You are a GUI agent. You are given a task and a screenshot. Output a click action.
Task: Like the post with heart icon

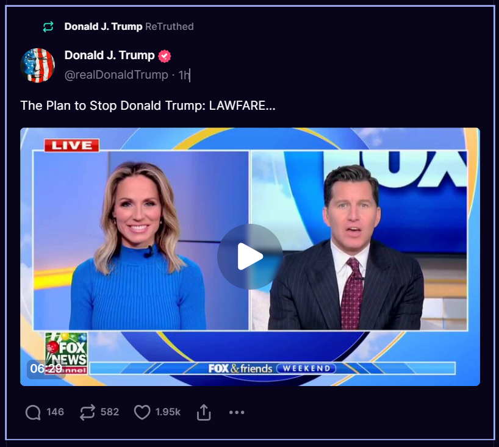click(142, 412)
